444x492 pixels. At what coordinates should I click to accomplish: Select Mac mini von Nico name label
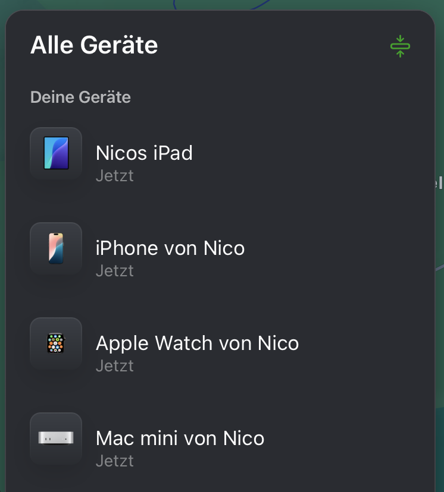tap(180, 438)
